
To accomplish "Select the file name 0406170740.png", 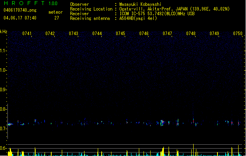I will 20,10.
